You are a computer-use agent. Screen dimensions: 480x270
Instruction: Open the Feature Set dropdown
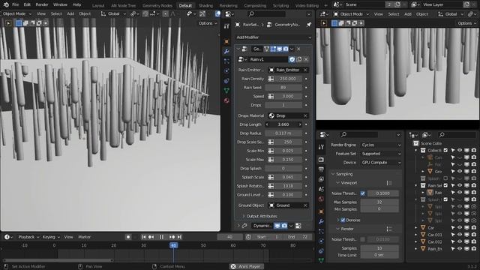pyautogui.click(x=381, y=154)
